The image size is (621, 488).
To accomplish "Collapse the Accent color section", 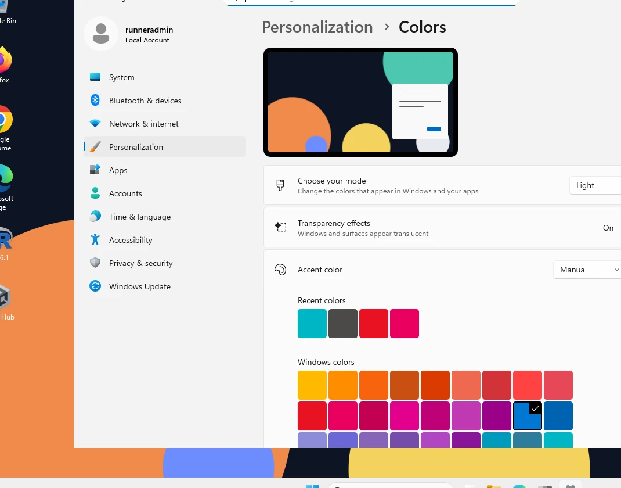I will pos(442,270).
